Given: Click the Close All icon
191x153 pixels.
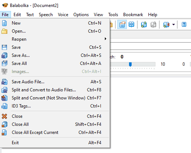Looking at the screenshot, I should pos(4,124).
